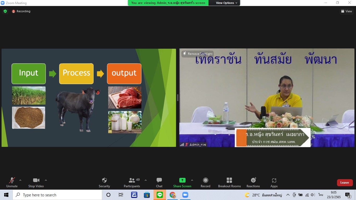Open the Chat panel
The image size is (356, 200).
point(159,182)
